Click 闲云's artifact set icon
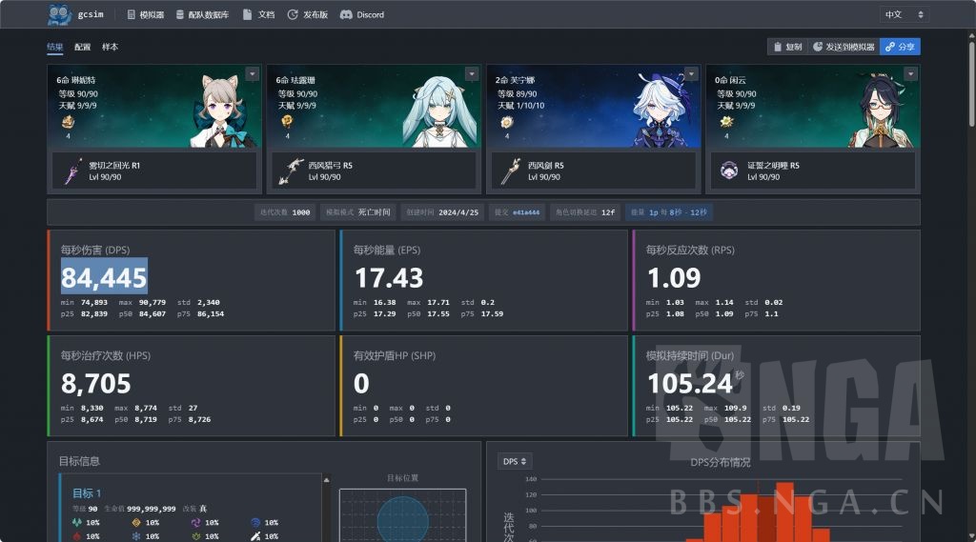The width and height of the screenshot is (976, 542). (724, 122)
